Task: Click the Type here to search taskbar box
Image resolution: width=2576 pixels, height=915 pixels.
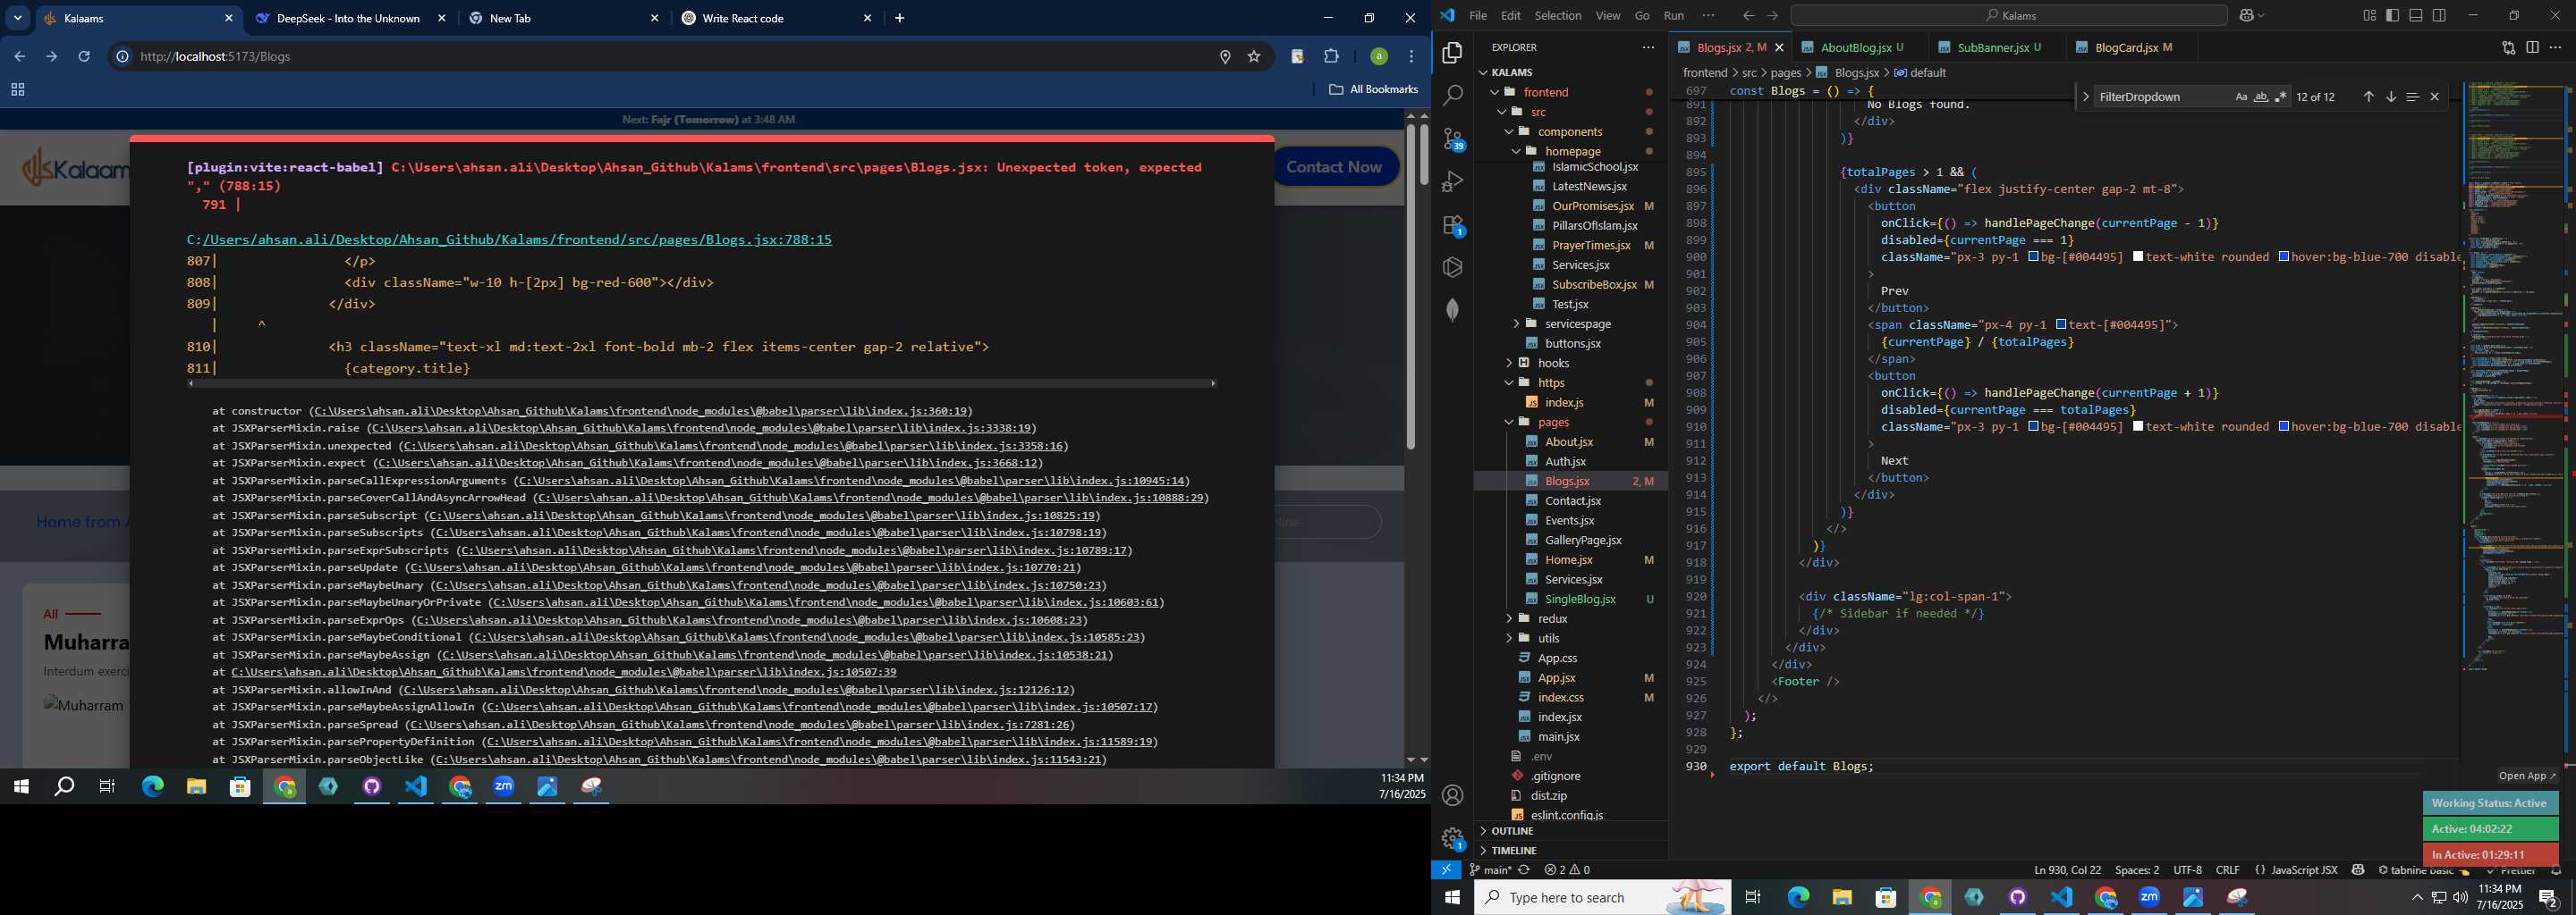Action: [x=1602, y=897]
